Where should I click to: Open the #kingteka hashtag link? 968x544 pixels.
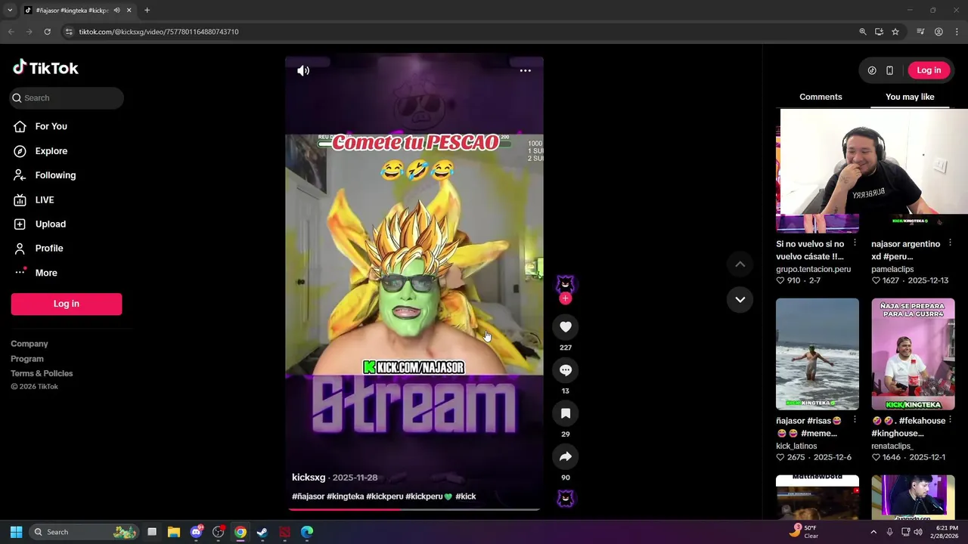click(345, 496)
